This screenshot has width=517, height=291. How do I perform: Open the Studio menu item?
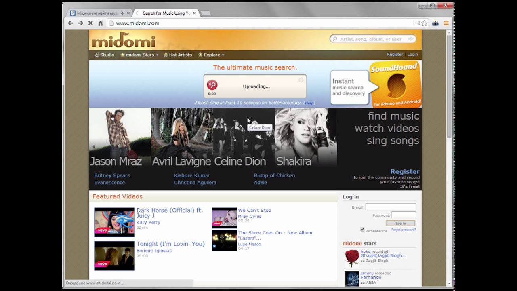[x=105, y=55]
